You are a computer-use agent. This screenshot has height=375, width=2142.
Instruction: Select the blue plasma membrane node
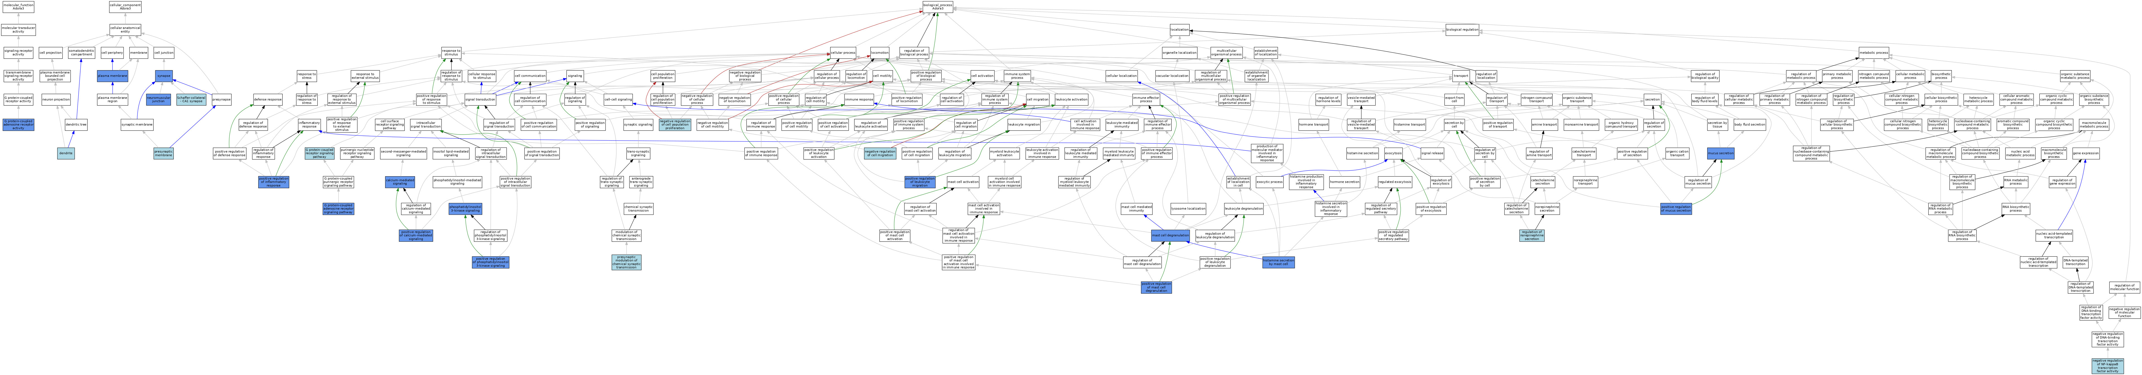pos(112,76)
